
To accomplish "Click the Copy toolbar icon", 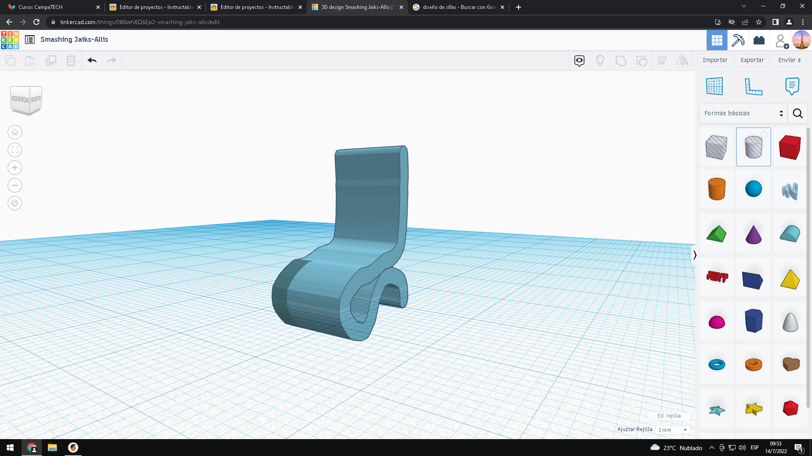I will tap(10, 60).
